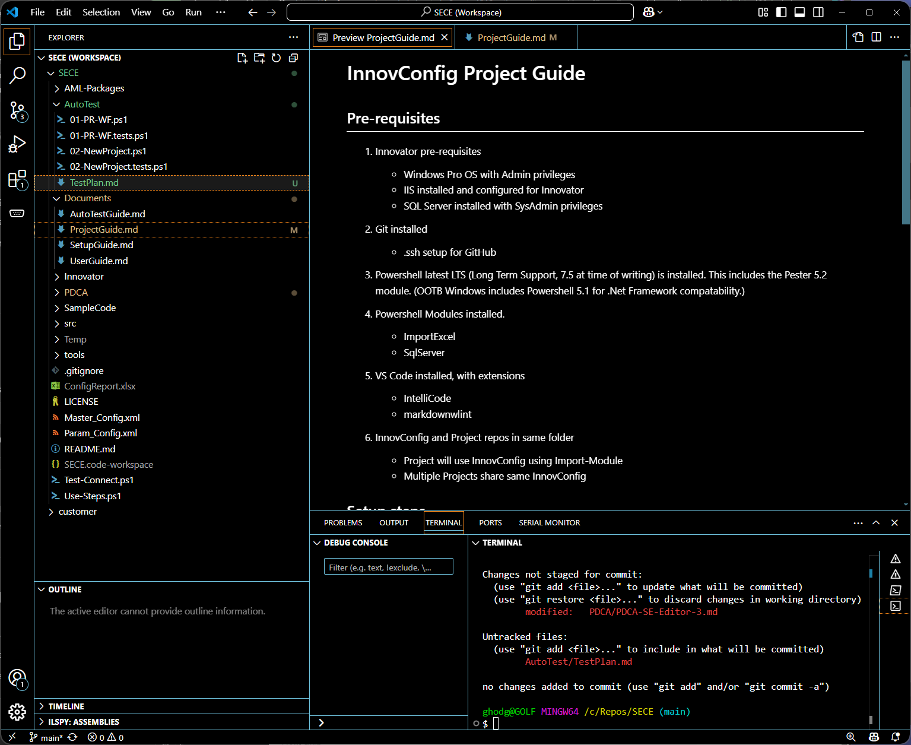This screenshot has height=745, width=911.
Task: Open the Explorer view in activity bar
Action: tap(17, 41)
